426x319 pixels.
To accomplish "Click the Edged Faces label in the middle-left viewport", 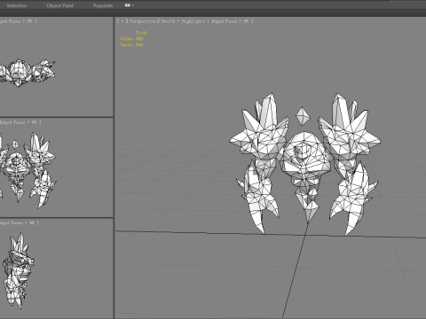I will coord(12,122).
